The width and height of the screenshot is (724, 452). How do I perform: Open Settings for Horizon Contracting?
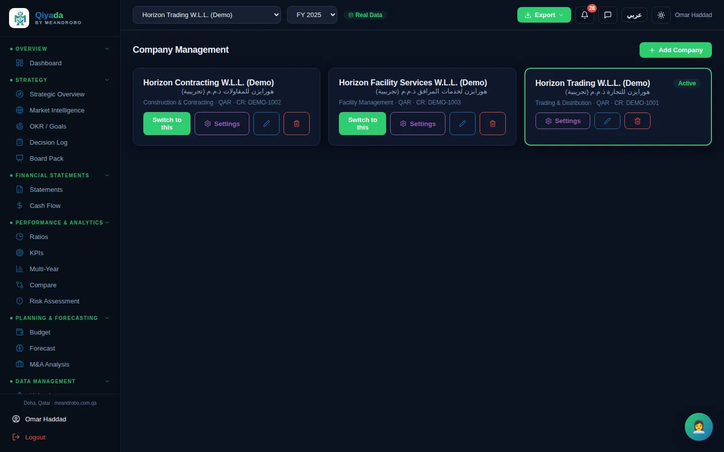click(x=222, y=124)
